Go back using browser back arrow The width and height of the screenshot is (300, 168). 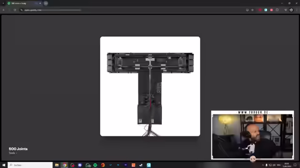(x=4, y=10)
